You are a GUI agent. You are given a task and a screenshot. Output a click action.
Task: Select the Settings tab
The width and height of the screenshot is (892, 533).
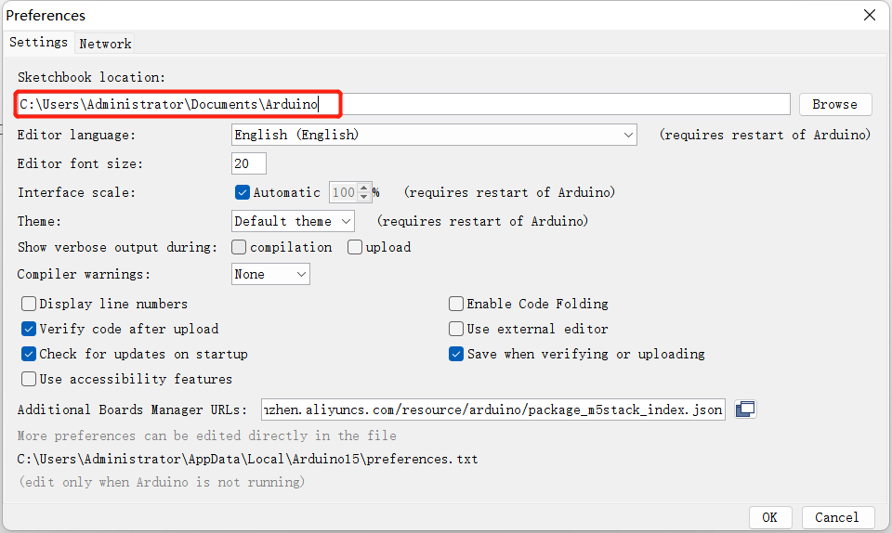point(38,43)
